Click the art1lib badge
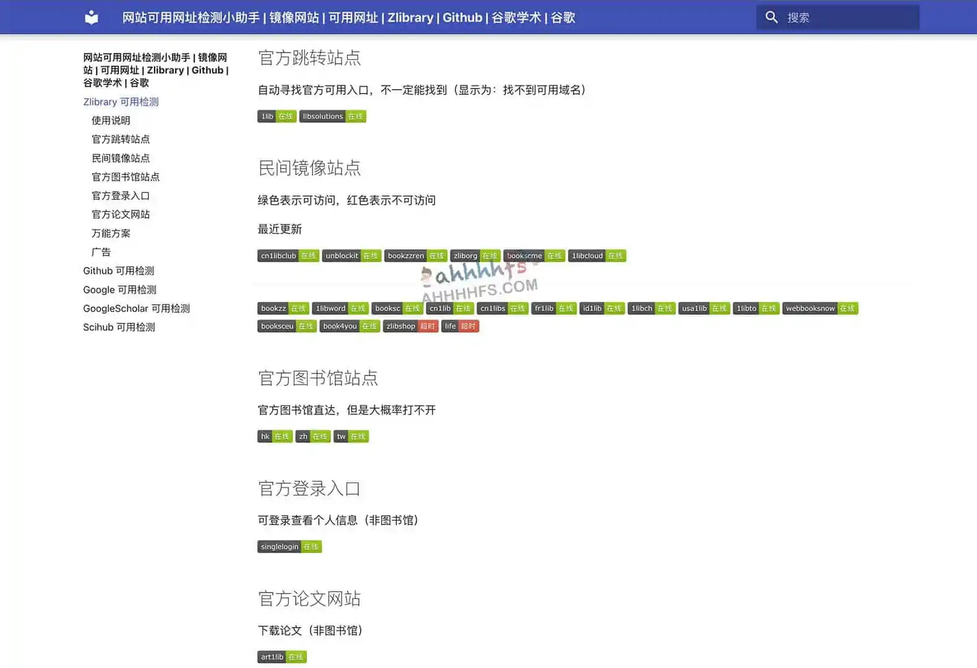 point(282,657)
